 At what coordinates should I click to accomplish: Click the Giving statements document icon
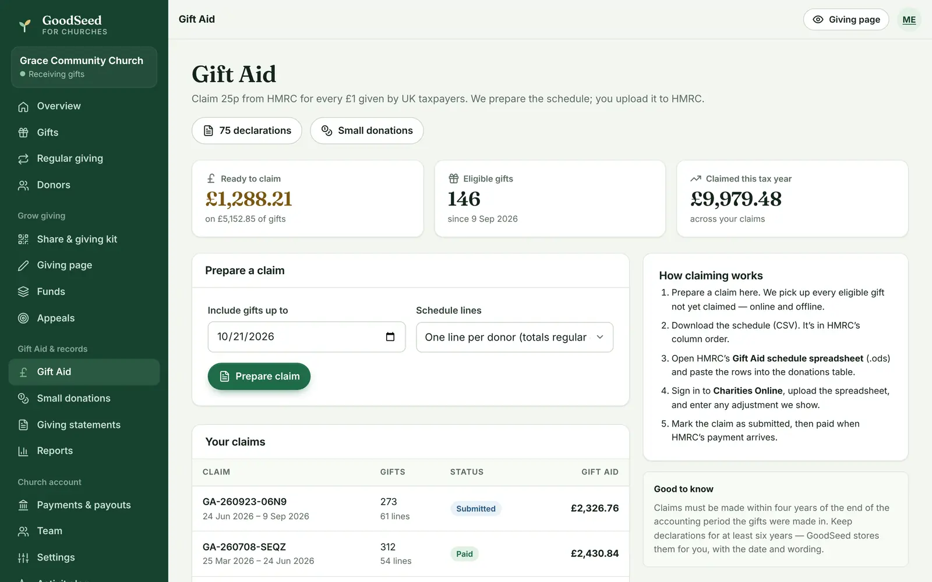point(23,425)
